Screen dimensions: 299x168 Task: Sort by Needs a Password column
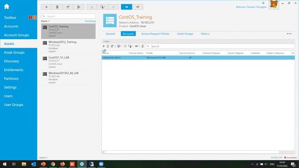[276, 53]
